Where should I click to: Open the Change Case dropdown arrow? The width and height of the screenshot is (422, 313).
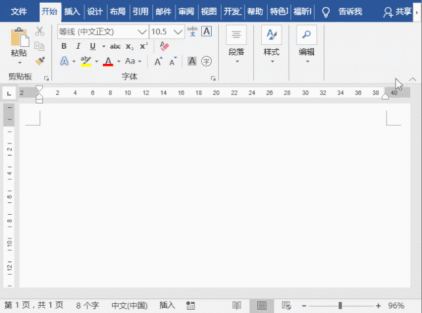[x=140, y=61]
